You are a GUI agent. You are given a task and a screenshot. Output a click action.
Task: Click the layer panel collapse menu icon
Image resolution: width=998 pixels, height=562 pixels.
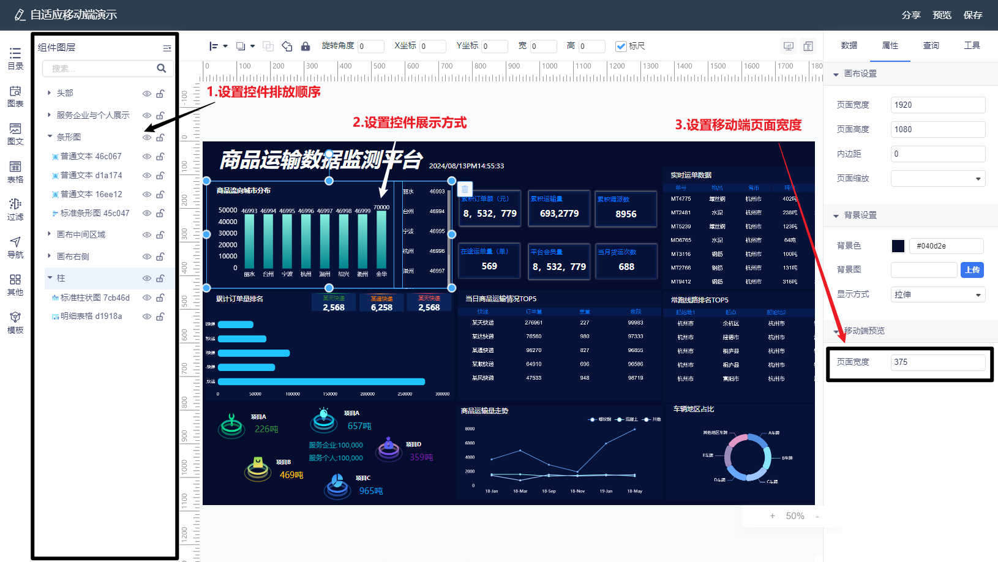pyautogui.click(x=167, y=48)
